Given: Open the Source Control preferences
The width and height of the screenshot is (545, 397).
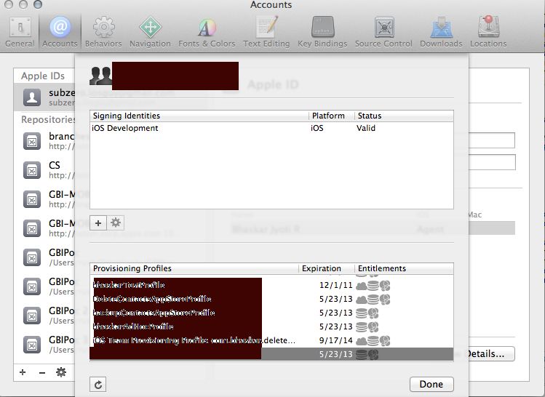Looking at the screenshot, I should tap(383, 32).
